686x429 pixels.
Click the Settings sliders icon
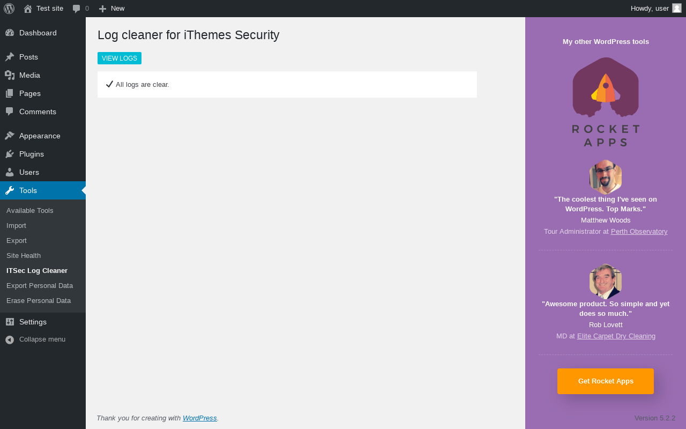click(x=10, y=322)
